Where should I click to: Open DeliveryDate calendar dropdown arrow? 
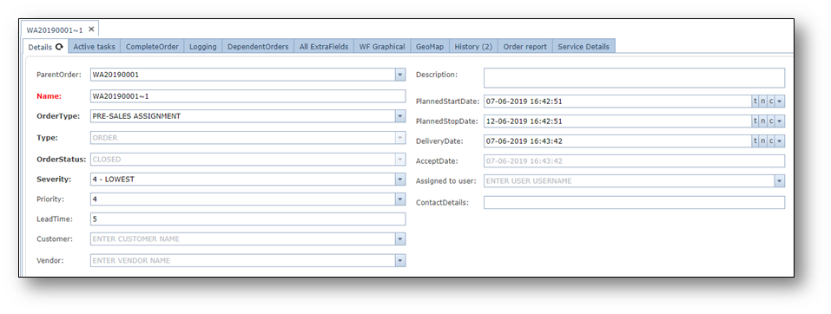pos(780,141)
